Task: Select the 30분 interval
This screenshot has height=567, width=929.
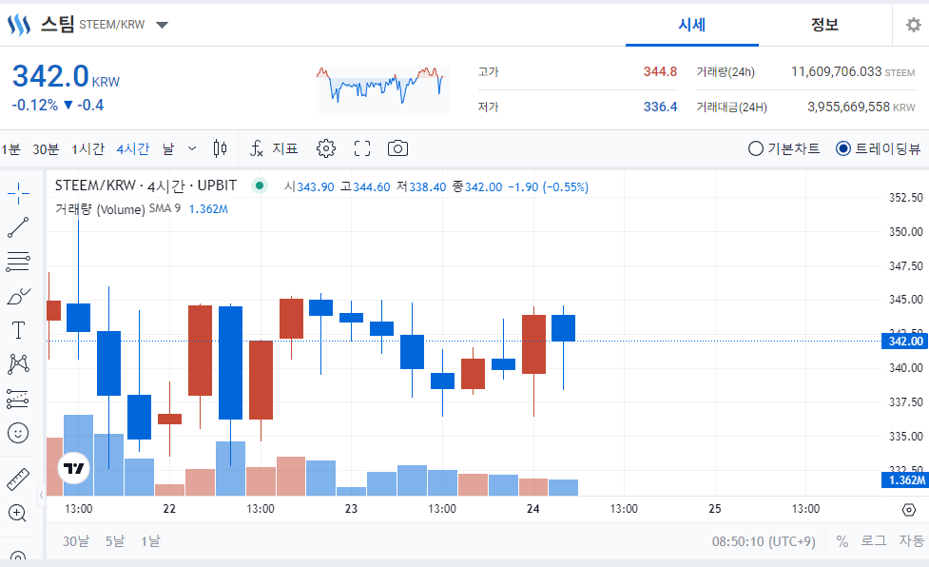Action: pos(46,148)
